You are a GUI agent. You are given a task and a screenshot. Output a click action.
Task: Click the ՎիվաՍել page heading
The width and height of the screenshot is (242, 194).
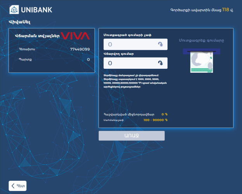pyautogui.click(x=20, y=22)
